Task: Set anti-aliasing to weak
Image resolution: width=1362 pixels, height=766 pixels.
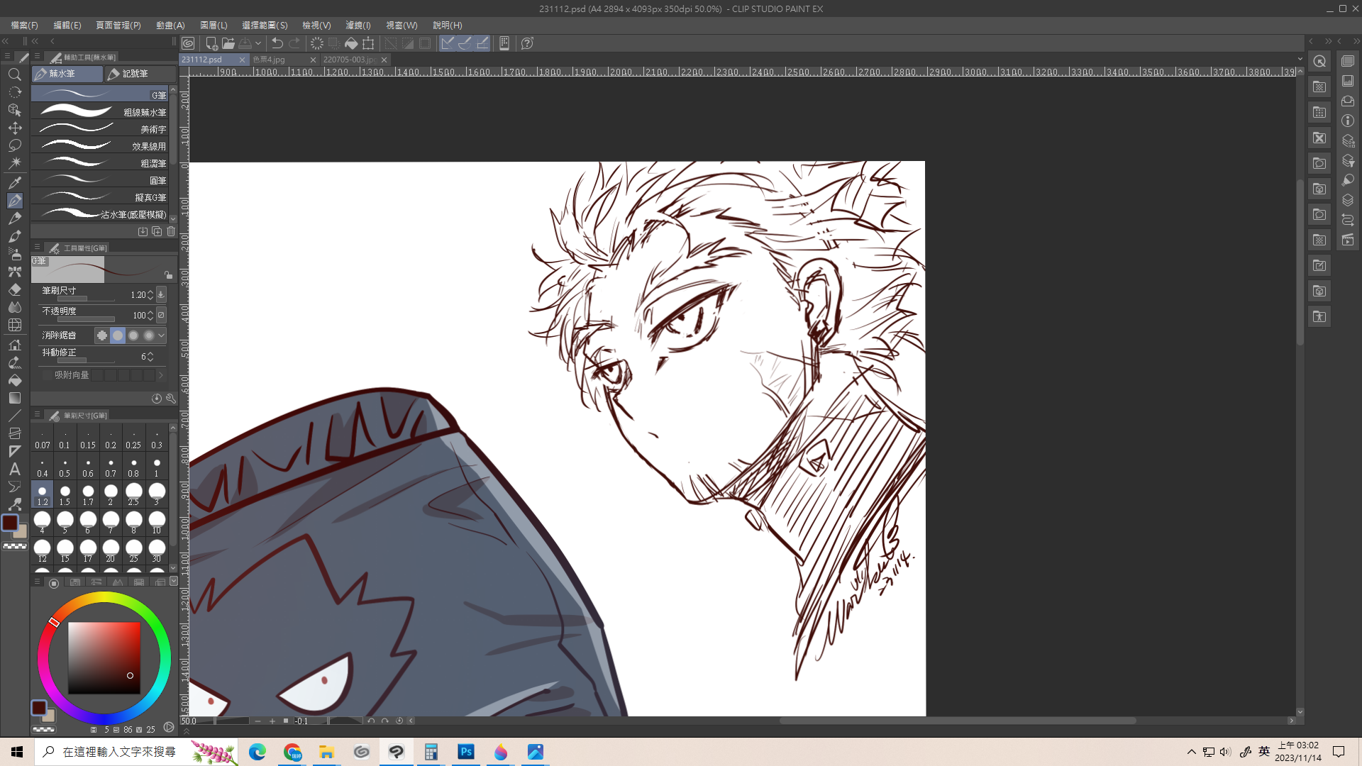Action: point(118,335)
